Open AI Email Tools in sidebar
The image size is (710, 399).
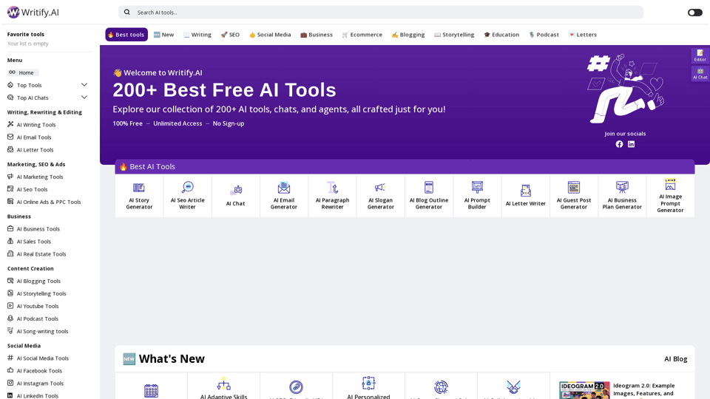pos(30,137)
